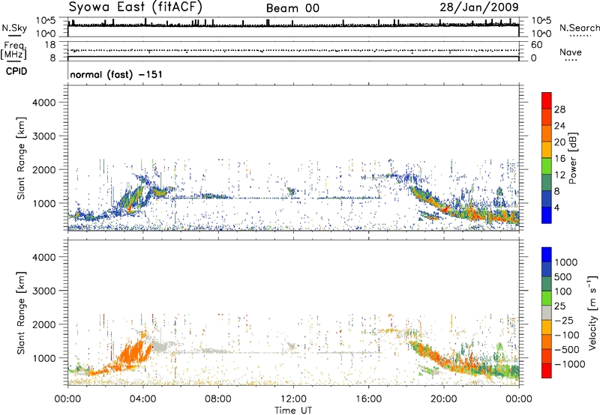Click the 'Syowa East (fitACF)' title

[x=136, y=7]
